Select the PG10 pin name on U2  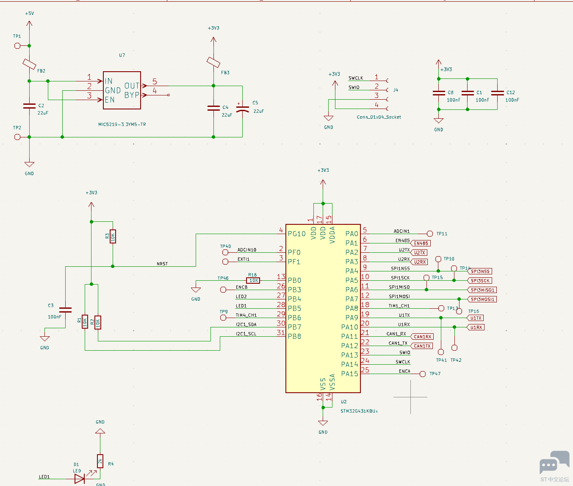(x=296, y=234)
